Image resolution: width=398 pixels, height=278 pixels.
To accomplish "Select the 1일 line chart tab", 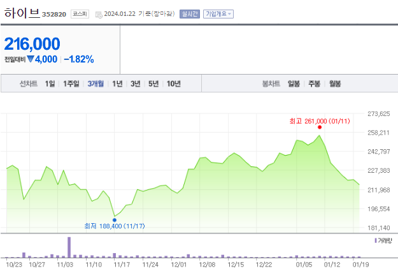I will (x=50, y=84).
